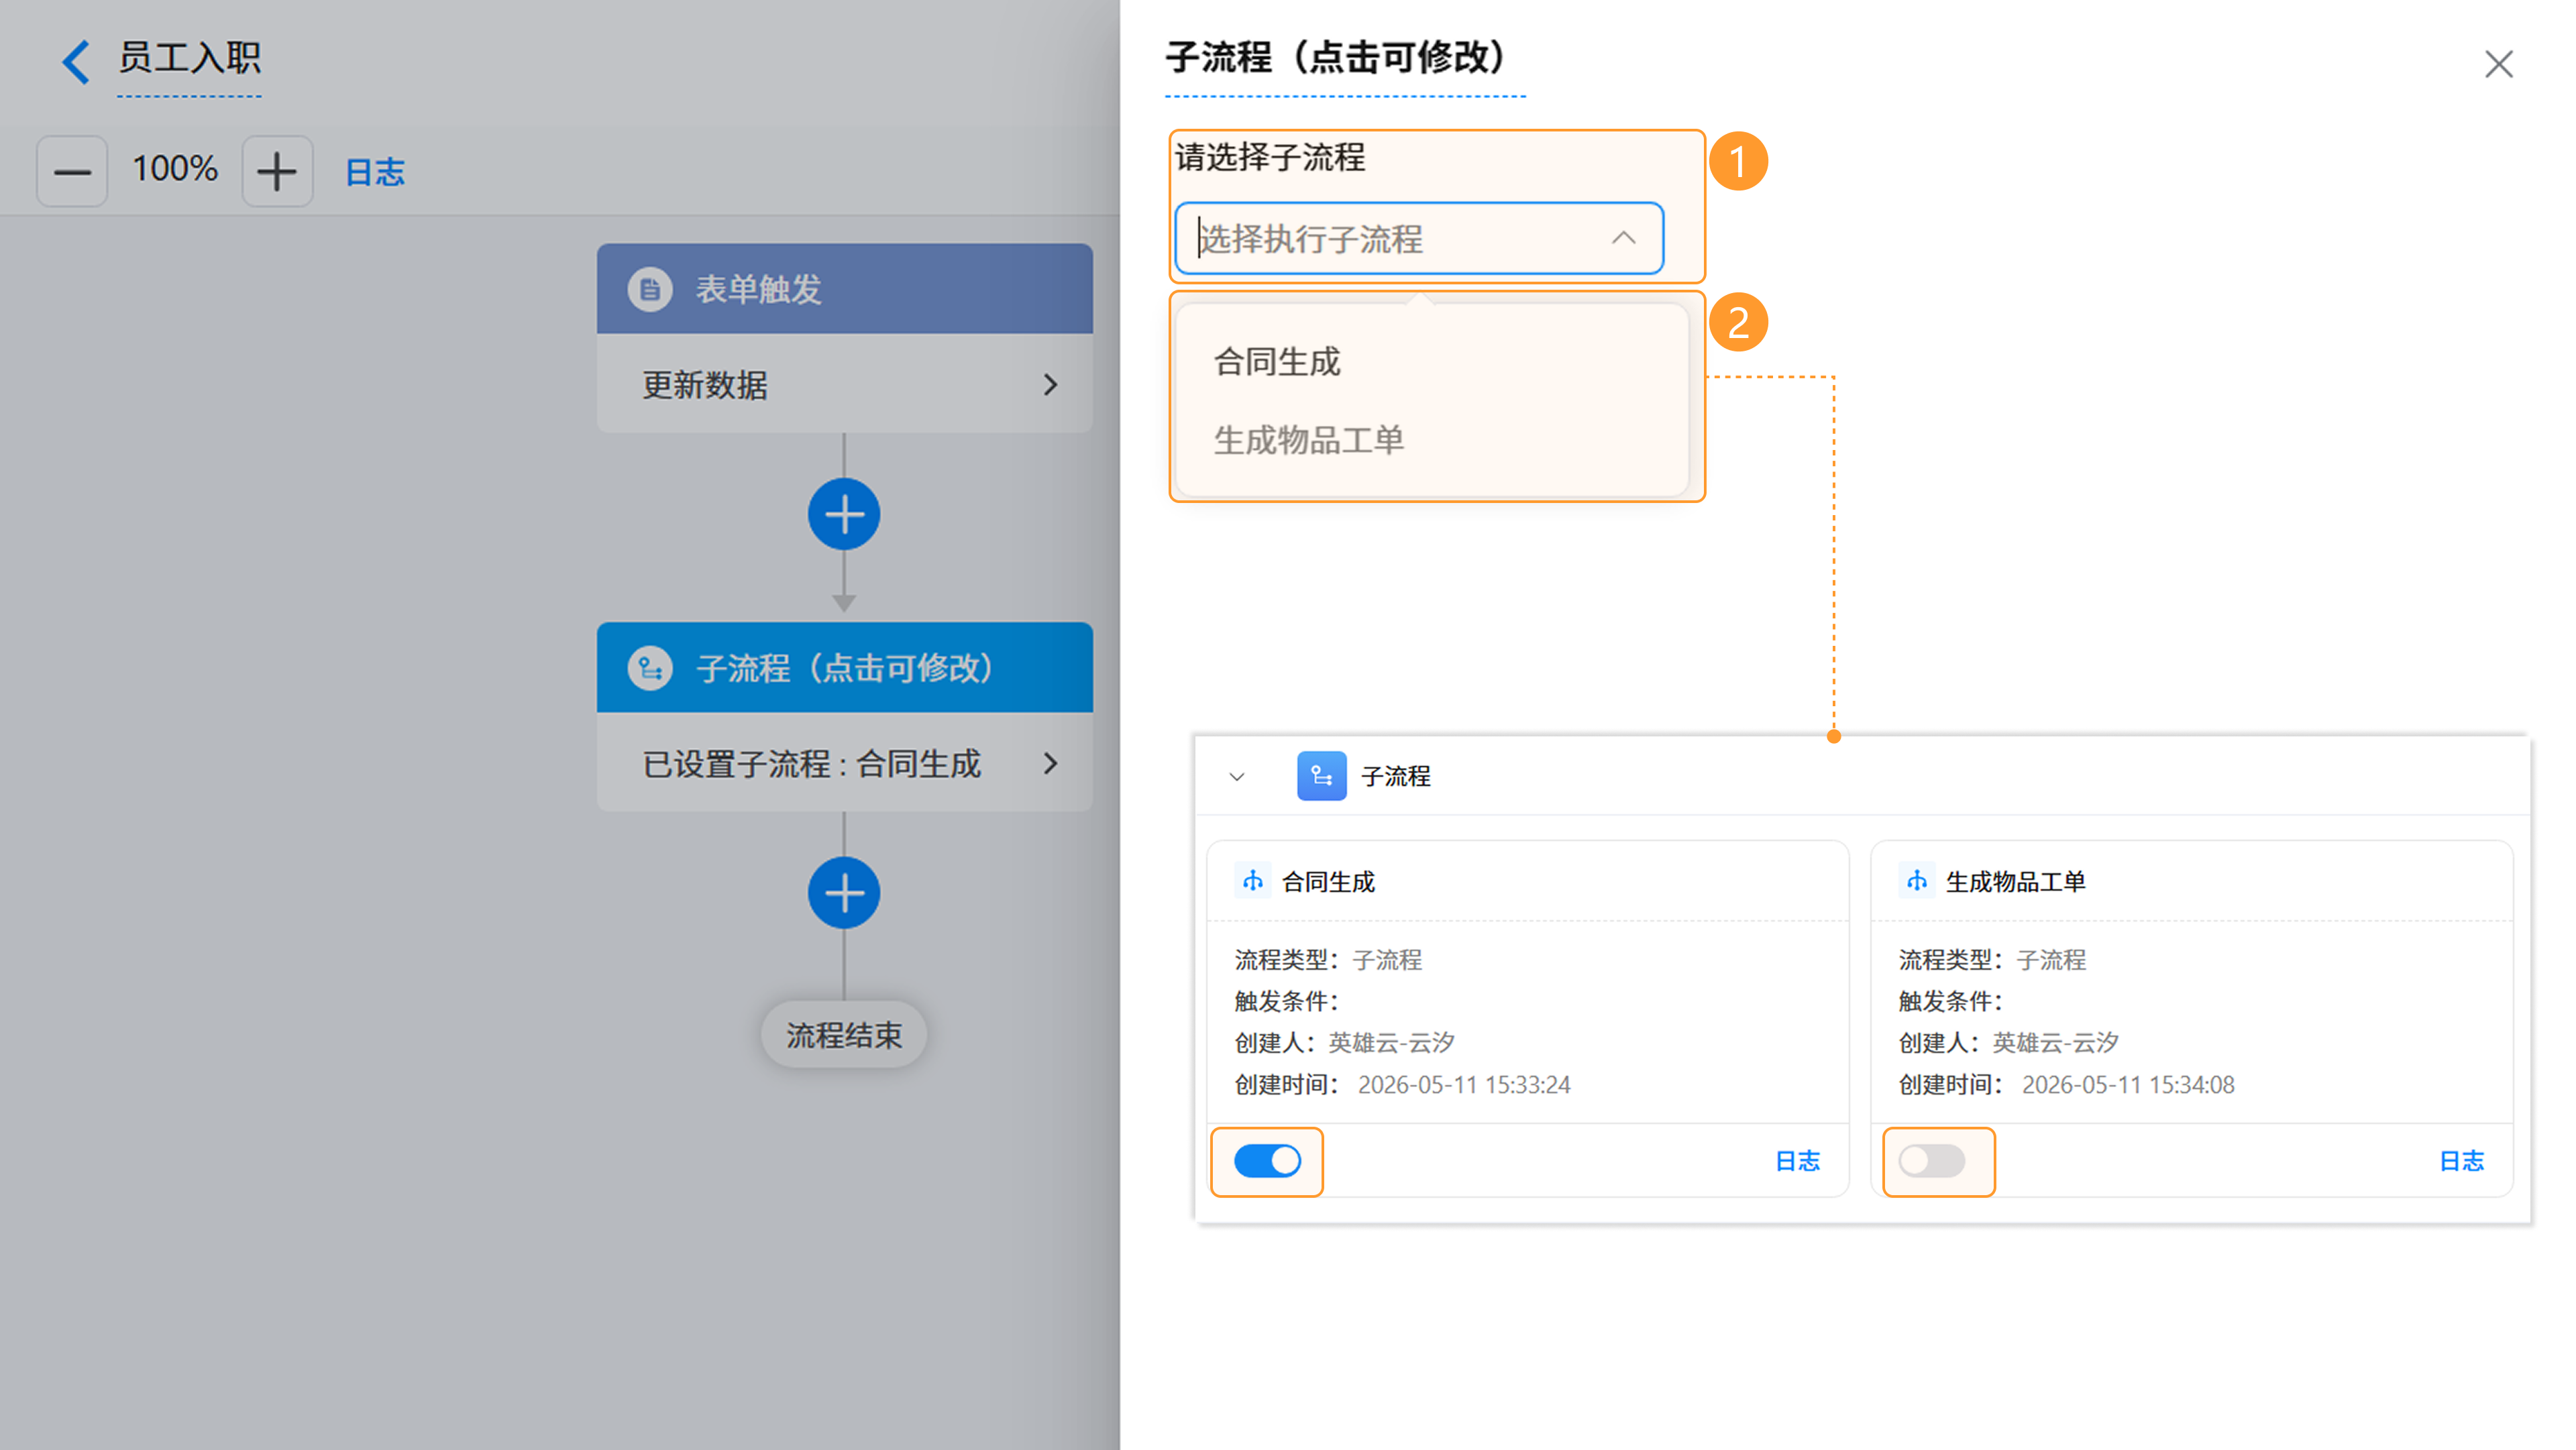
Task: Go back using the arrow beside 员工入职
Action: click(x=76, y=61)
